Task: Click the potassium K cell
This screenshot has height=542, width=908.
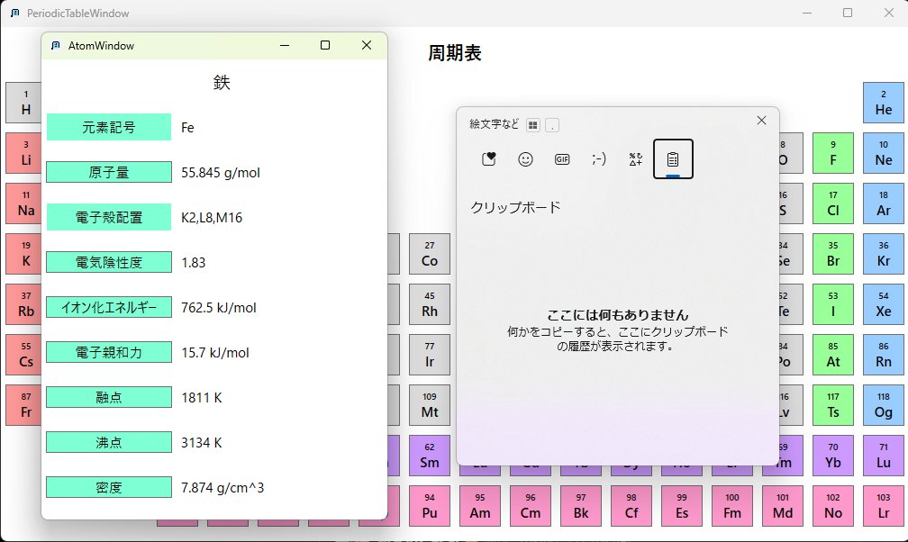Action: [23, 254]
